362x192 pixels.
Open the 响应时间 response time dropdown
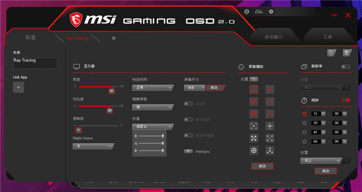pyautogui.click(x=152, y=87)
